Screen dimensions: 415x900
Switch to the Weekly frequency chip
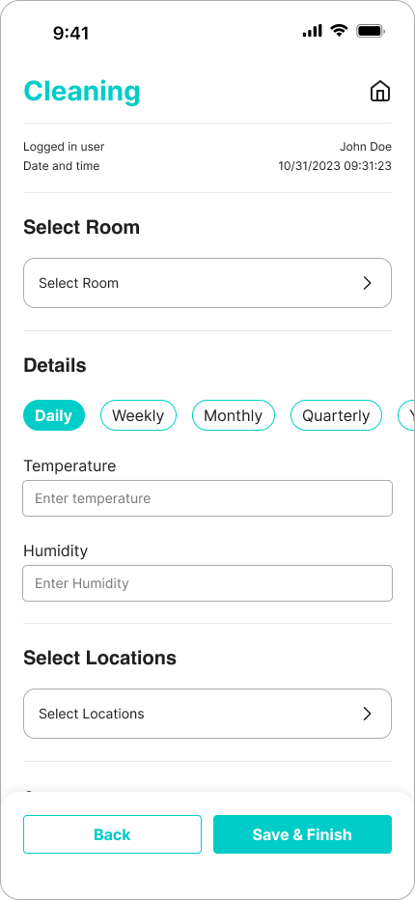(x=138, y=415)
